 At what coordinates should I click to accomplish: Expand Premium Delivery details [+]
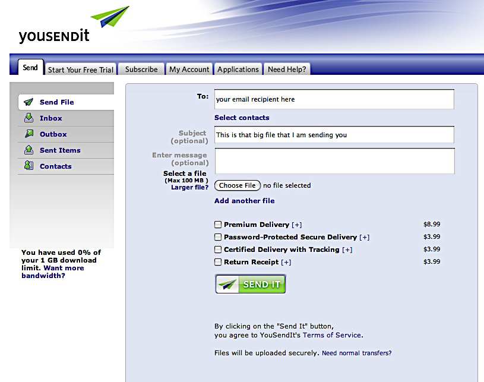(296, 225)
